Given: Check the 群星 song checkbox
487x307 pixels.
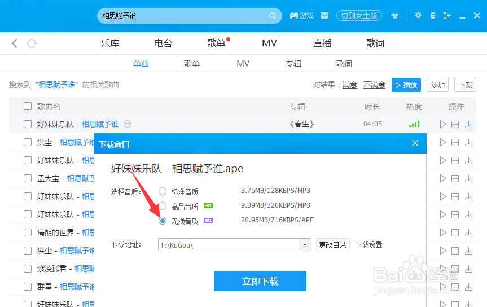Looking at the screenshot, I should (28, 287).
